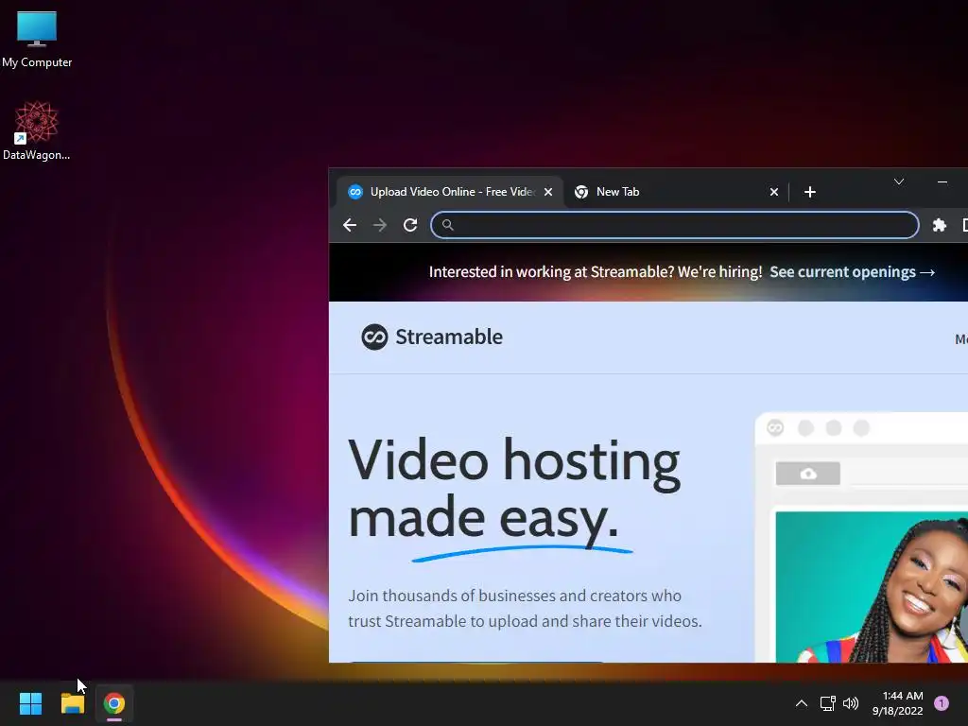Close the New Tab tab
Viewport: 968px width, 726px height.
[x=774, y=192]
